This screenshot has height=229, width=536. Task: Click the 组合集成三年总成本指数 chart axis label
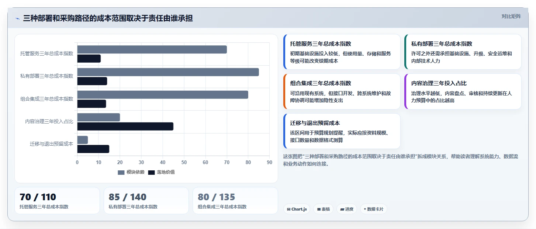pyautogui.click(x=47, y=99)
